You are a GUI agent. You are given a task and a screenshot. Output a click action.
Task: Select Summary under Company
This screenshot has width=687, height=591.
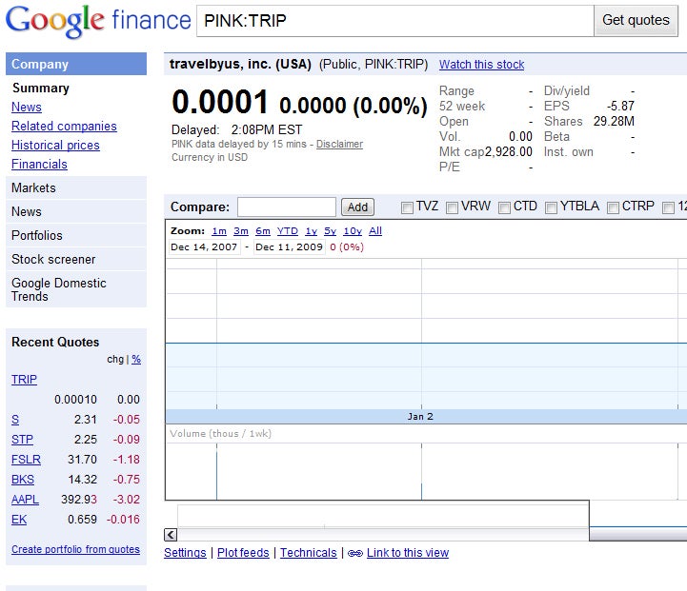coord(41,88)
